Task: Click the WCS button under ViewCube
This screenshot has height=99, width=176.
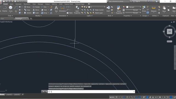Action: pyautogui.click(x=169, y=41)
